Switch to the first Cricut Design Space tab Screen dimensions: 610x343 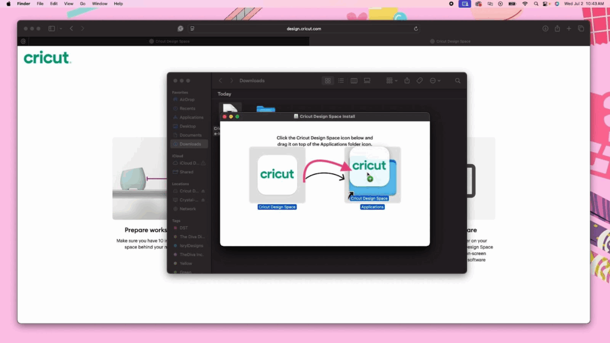[x=169, y=41]
